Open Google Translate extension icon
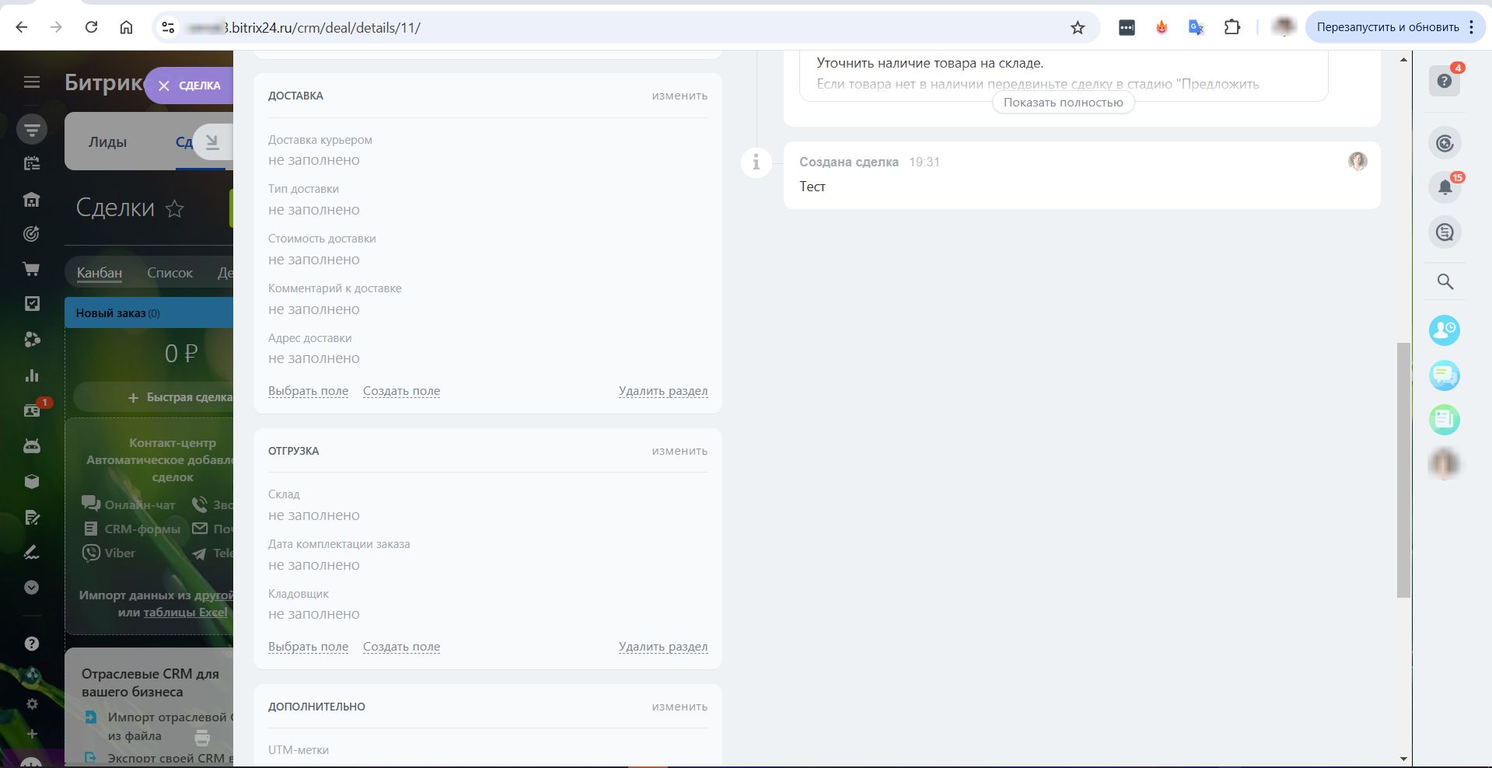Screen dimensions: 1492x768 coord(1196,28)
